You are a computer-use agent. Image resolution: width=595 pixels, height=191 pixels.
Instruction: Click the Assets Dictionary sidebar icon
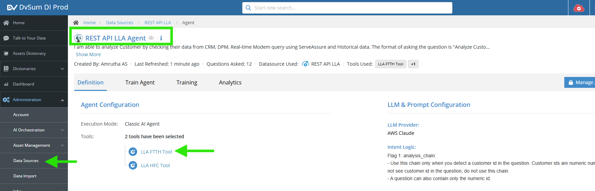[x=6, y=53]
